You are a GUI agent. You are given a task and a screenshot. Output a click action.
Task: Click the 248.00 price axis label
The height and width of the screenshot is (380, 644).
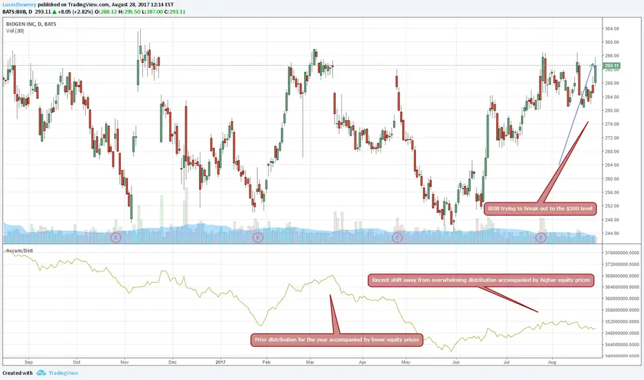[x=612, y=220]
